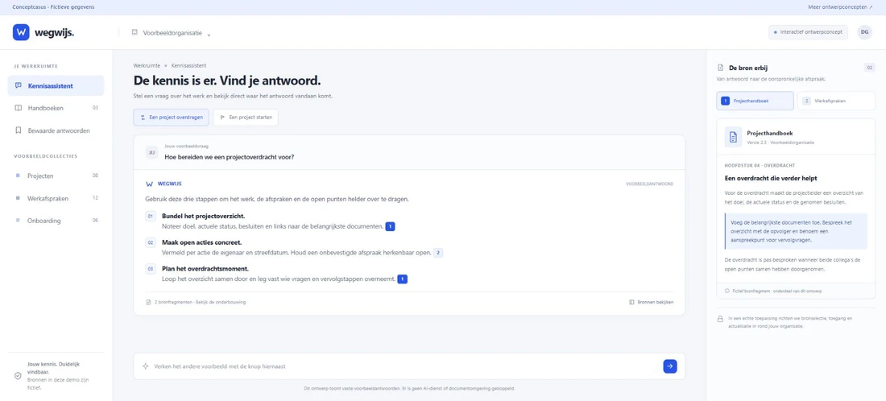Click heading Een overdracht die verder helpt
Image resolution: width=886 pixels, height=401 pixels.
(x=771, y=179)
